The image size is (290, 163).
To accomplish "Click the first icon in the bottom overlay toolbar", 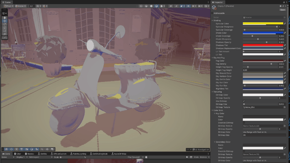I will (x=6, y=149).
